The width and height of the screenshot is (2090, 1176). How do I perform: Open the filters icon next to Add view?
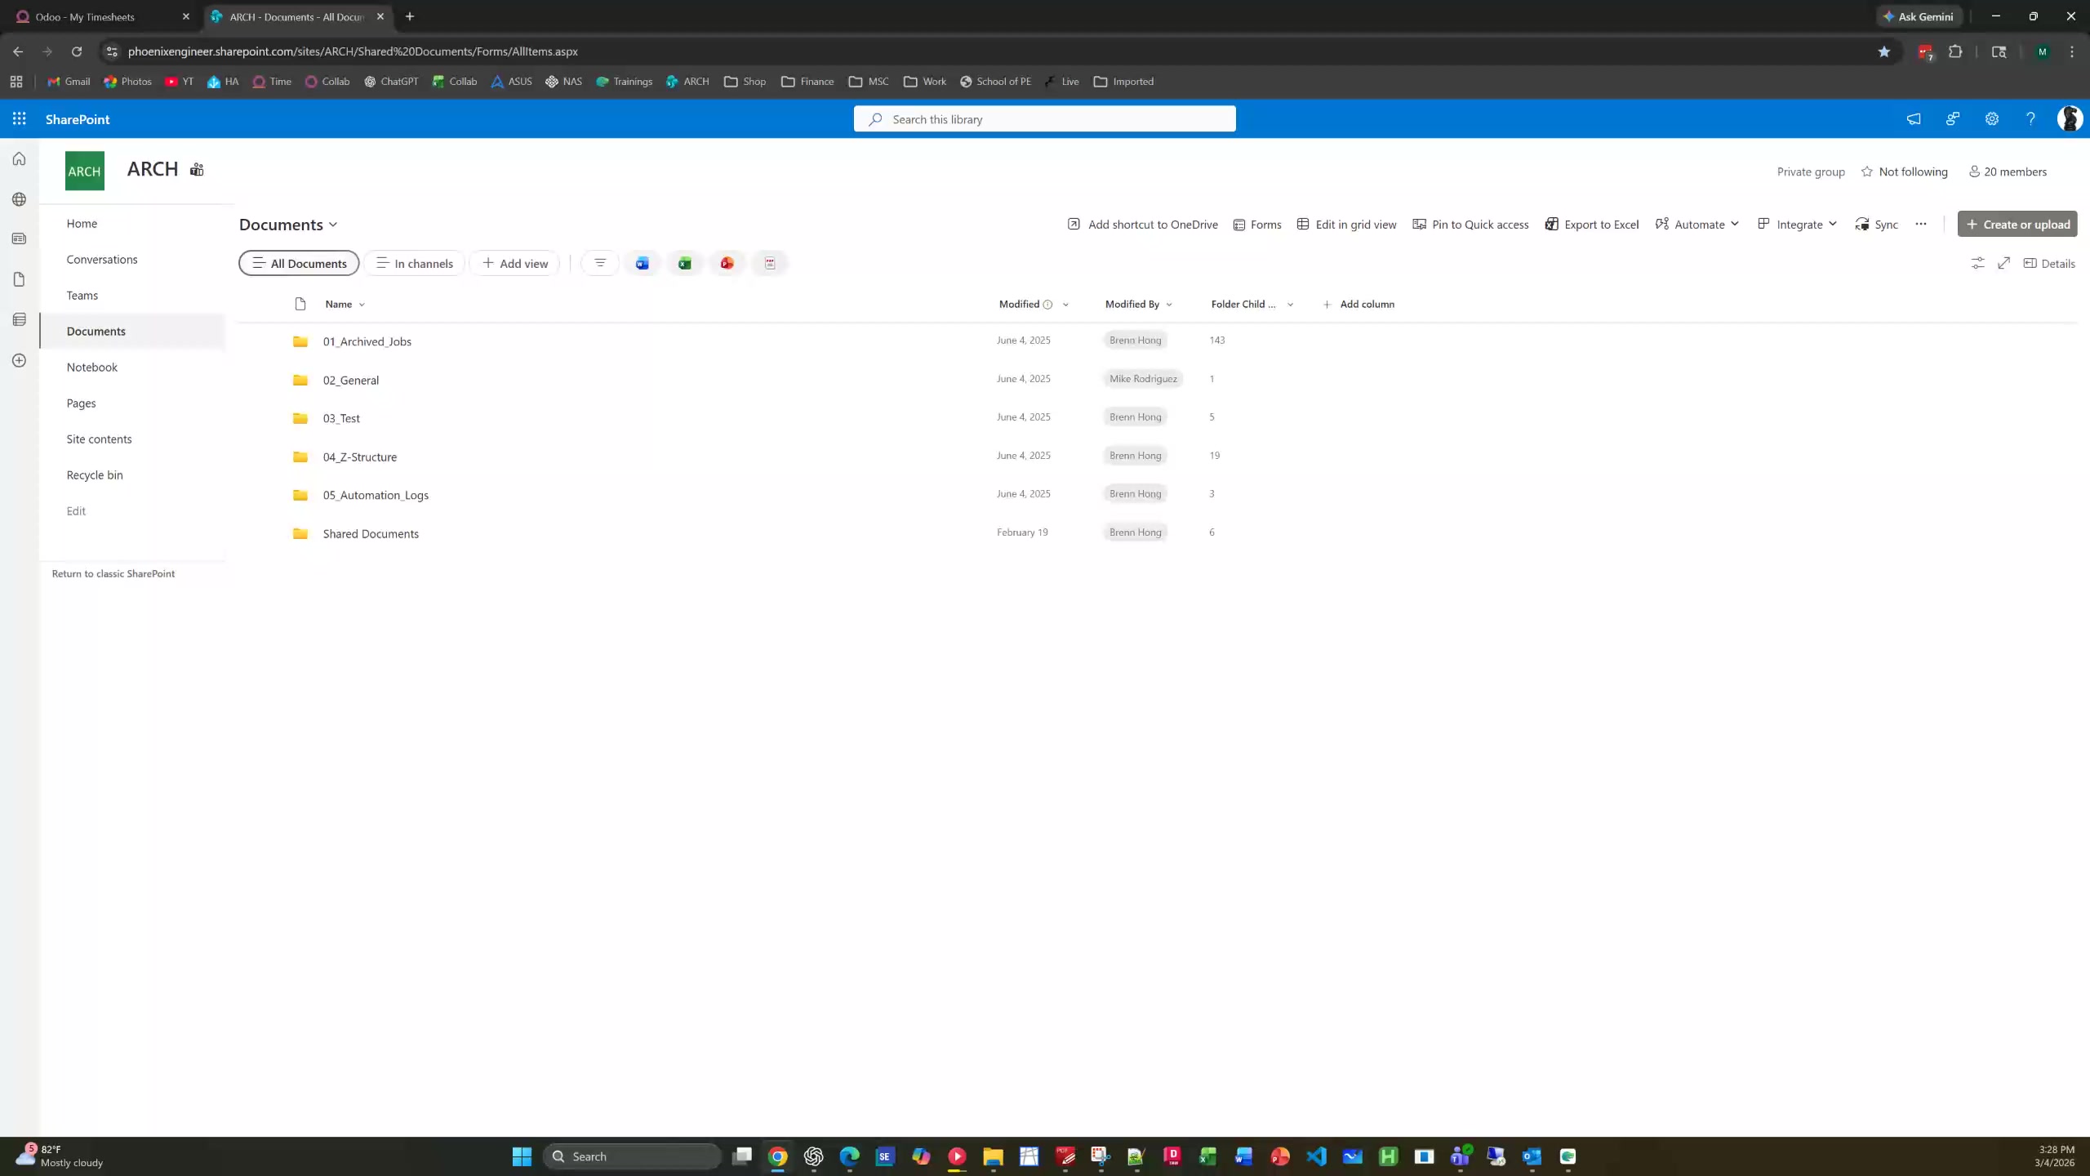pyautogui.click(x=600, y=263)
